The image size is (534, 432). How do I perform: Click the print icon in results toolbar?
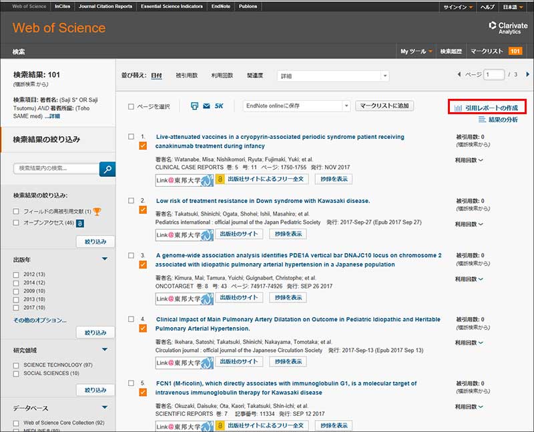tap(194, 106)
